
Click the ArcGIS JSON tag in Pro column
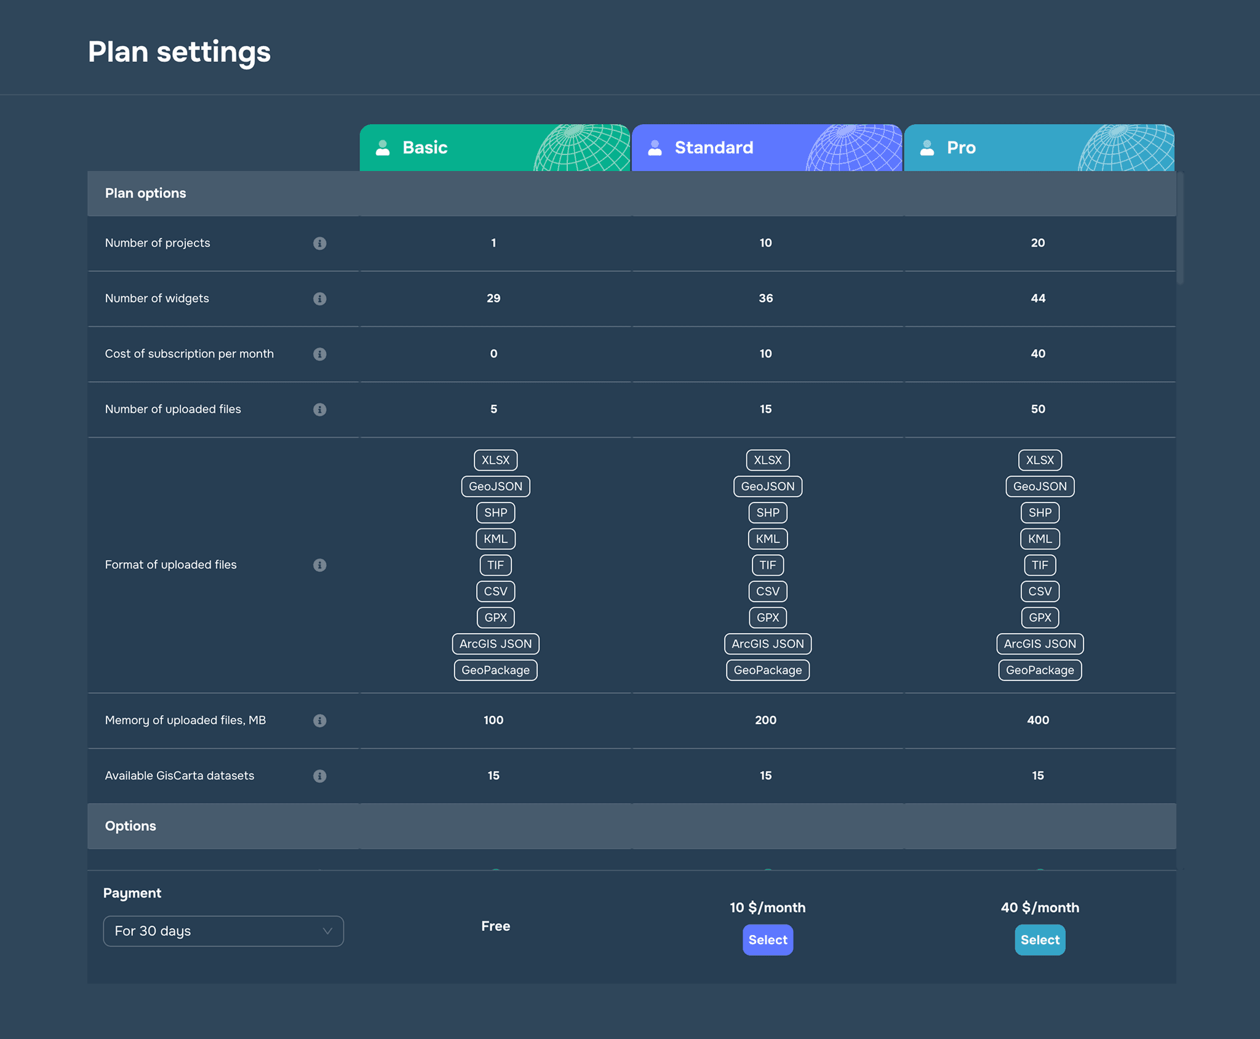pyautogui.click(x=1039, y=643)
